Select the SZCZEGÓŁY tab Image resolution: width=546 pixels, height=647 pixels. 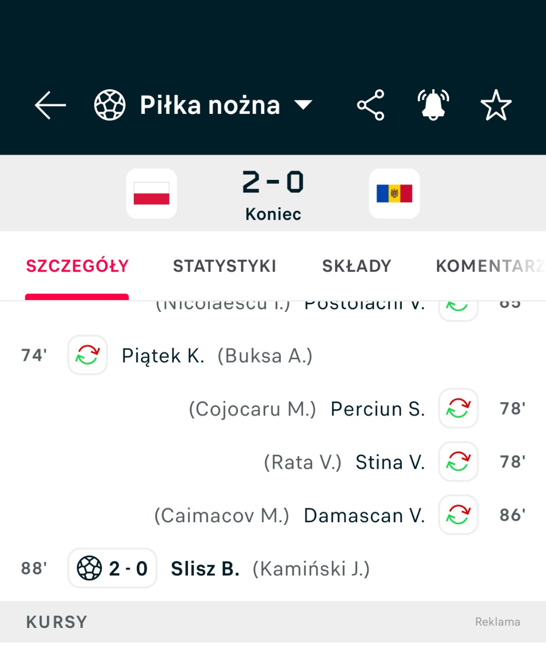[x=77, y=266]
